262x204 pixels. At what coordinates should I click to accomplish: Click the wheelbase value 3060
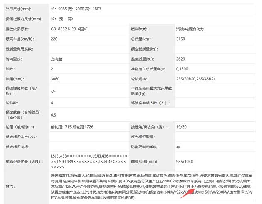(55, 79)
